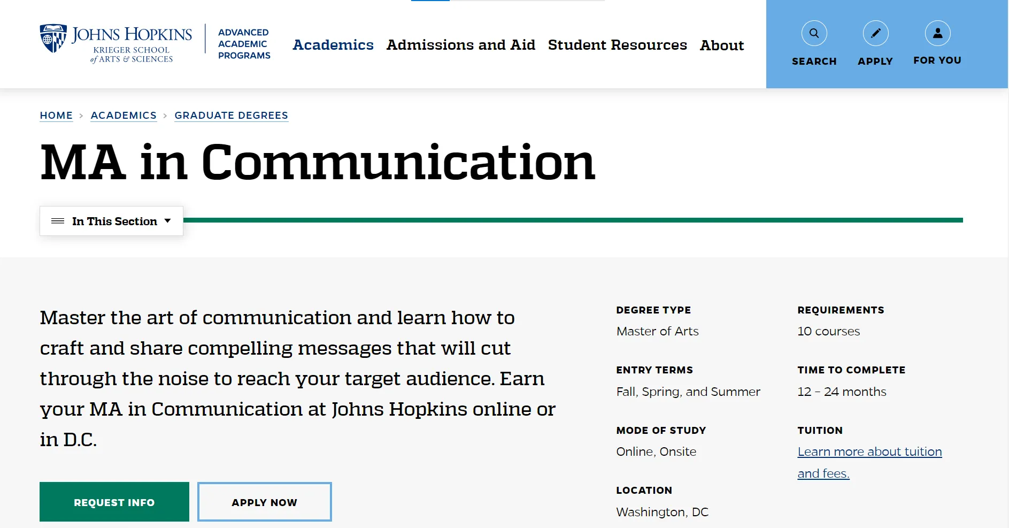Select Student Resources in the navigation bar

tap(617, 45)
